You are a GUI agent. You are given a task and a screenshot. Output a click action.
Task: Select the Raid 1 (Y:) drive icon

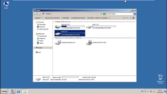click(89, 27)
